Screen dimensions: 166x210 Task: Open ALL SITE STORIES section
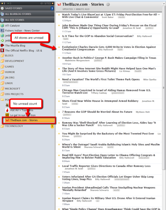click(27, 20)
